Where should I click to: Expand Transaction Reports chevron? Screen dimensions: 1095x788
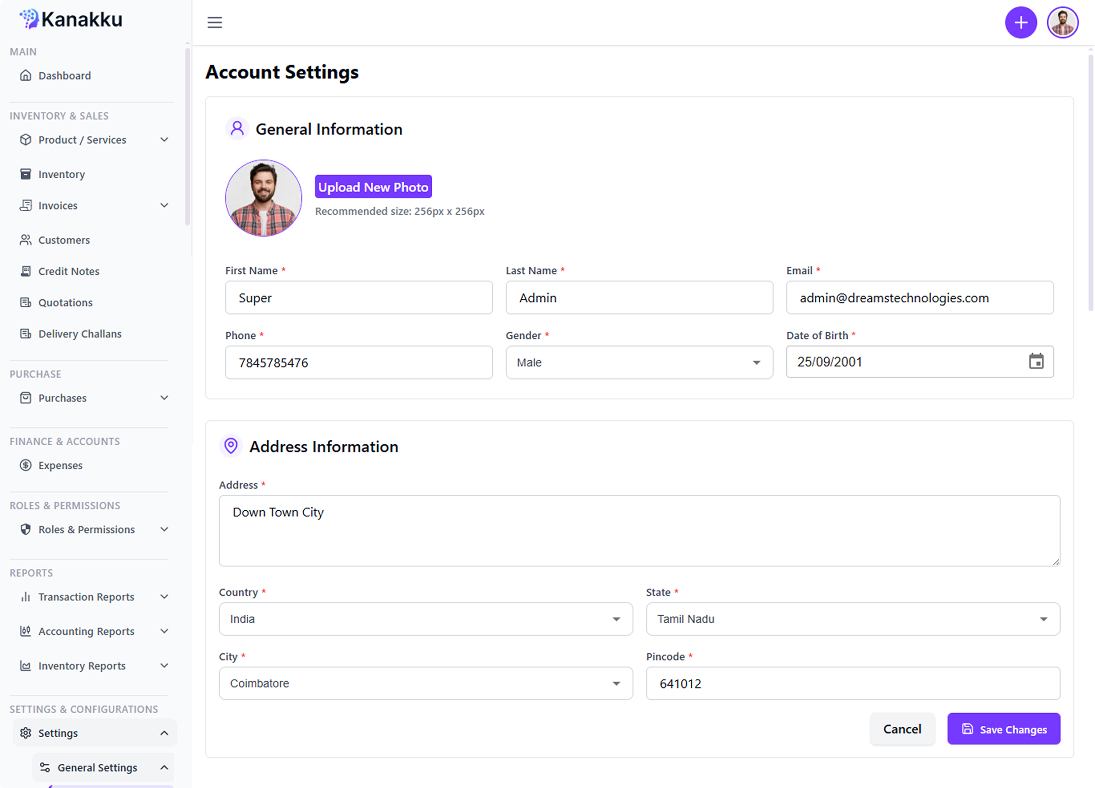coord(164,596)
